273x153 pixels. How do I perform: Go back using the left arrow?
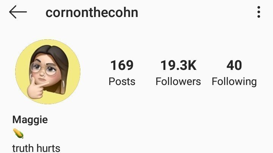tap(18, 12)
